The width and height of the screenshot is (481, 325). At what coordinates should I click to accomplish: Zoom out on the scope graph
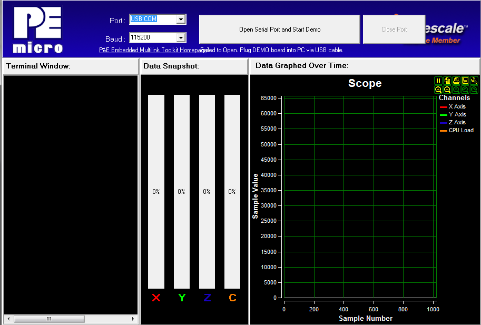tap(447, 90)
